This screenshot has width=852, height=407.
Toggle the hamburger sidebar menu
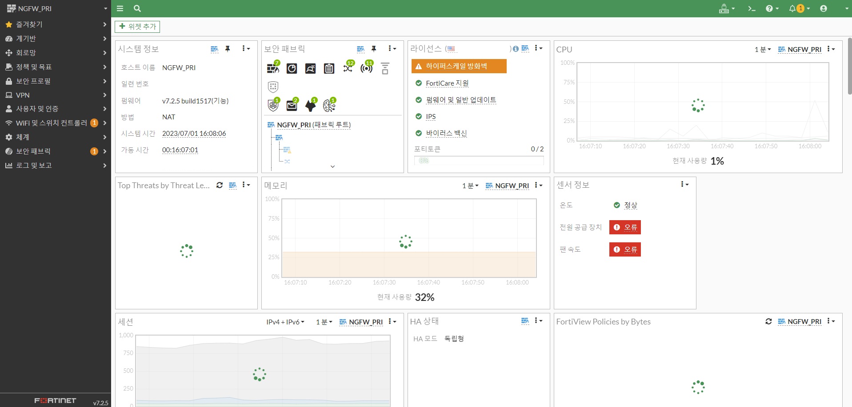(120, 8)
